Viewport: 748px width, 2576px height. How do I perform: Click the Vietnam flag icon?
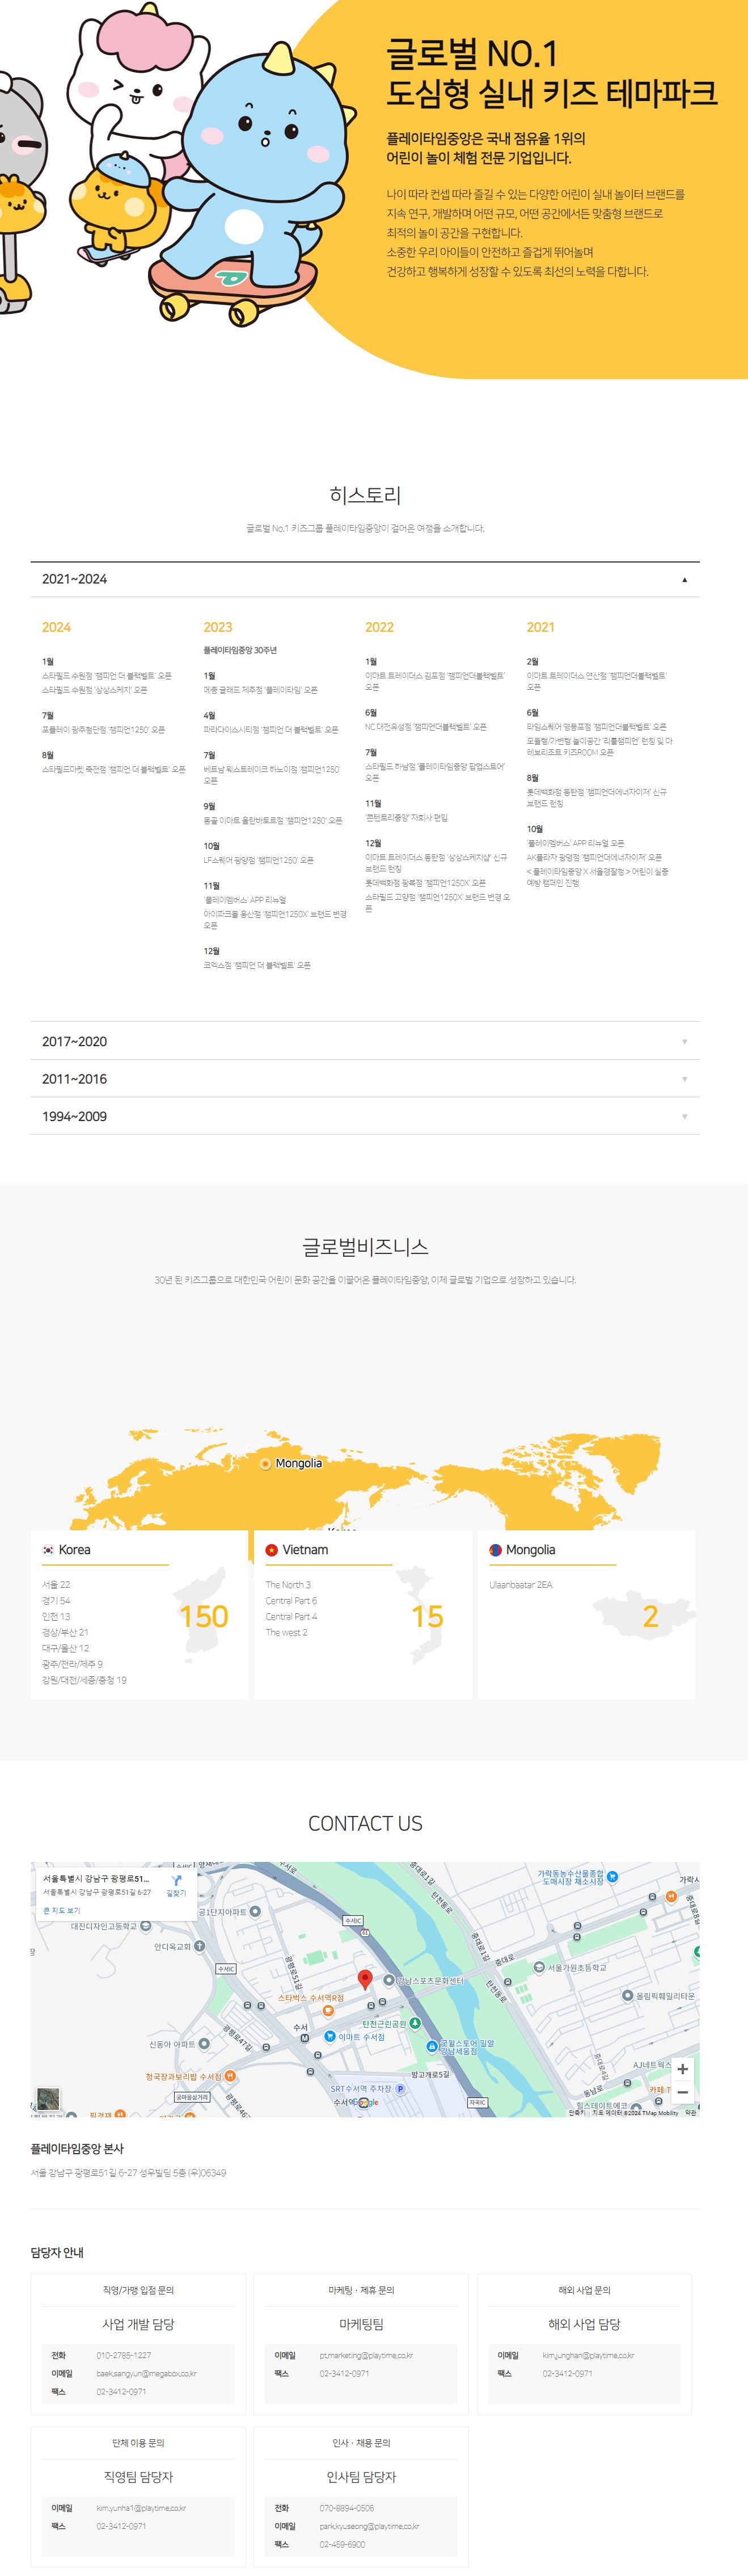click(x=271, y=1550)
